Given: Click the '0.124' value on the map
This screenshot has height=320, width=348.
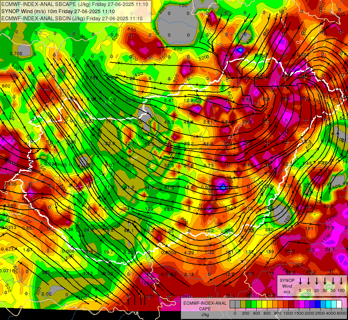Looking at the screenshot, I should click(50, 164).
